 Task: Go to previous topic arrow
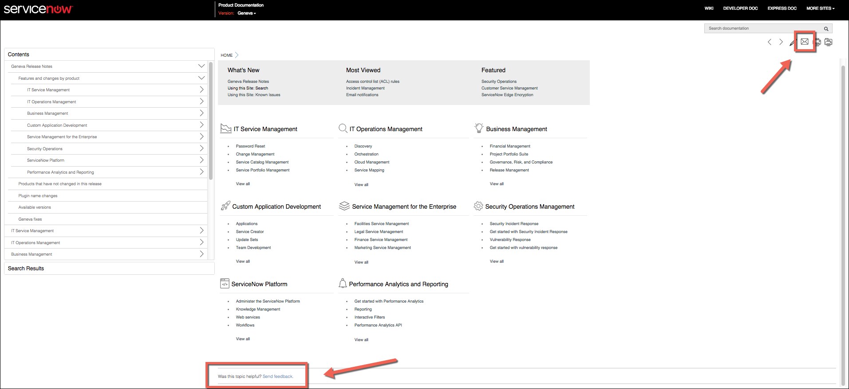coord(770,42)
